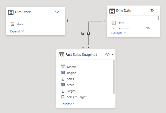The height and width of the screenshot is (113, 166).
Task: Select the Store field in Dim Store
Action: click(20, 24)
